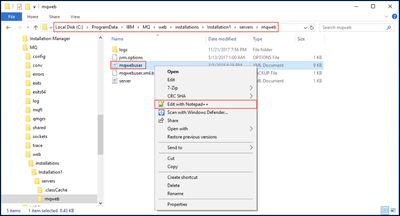The height and width of the screenshot is (216, 400).
Task: Click installations in the address path
Action: [x=187, y=27]
